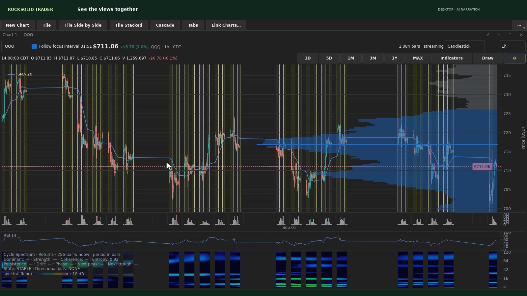527x296 pixels.
Task: Set range to 3M
Action: click(x=373, y=58)
